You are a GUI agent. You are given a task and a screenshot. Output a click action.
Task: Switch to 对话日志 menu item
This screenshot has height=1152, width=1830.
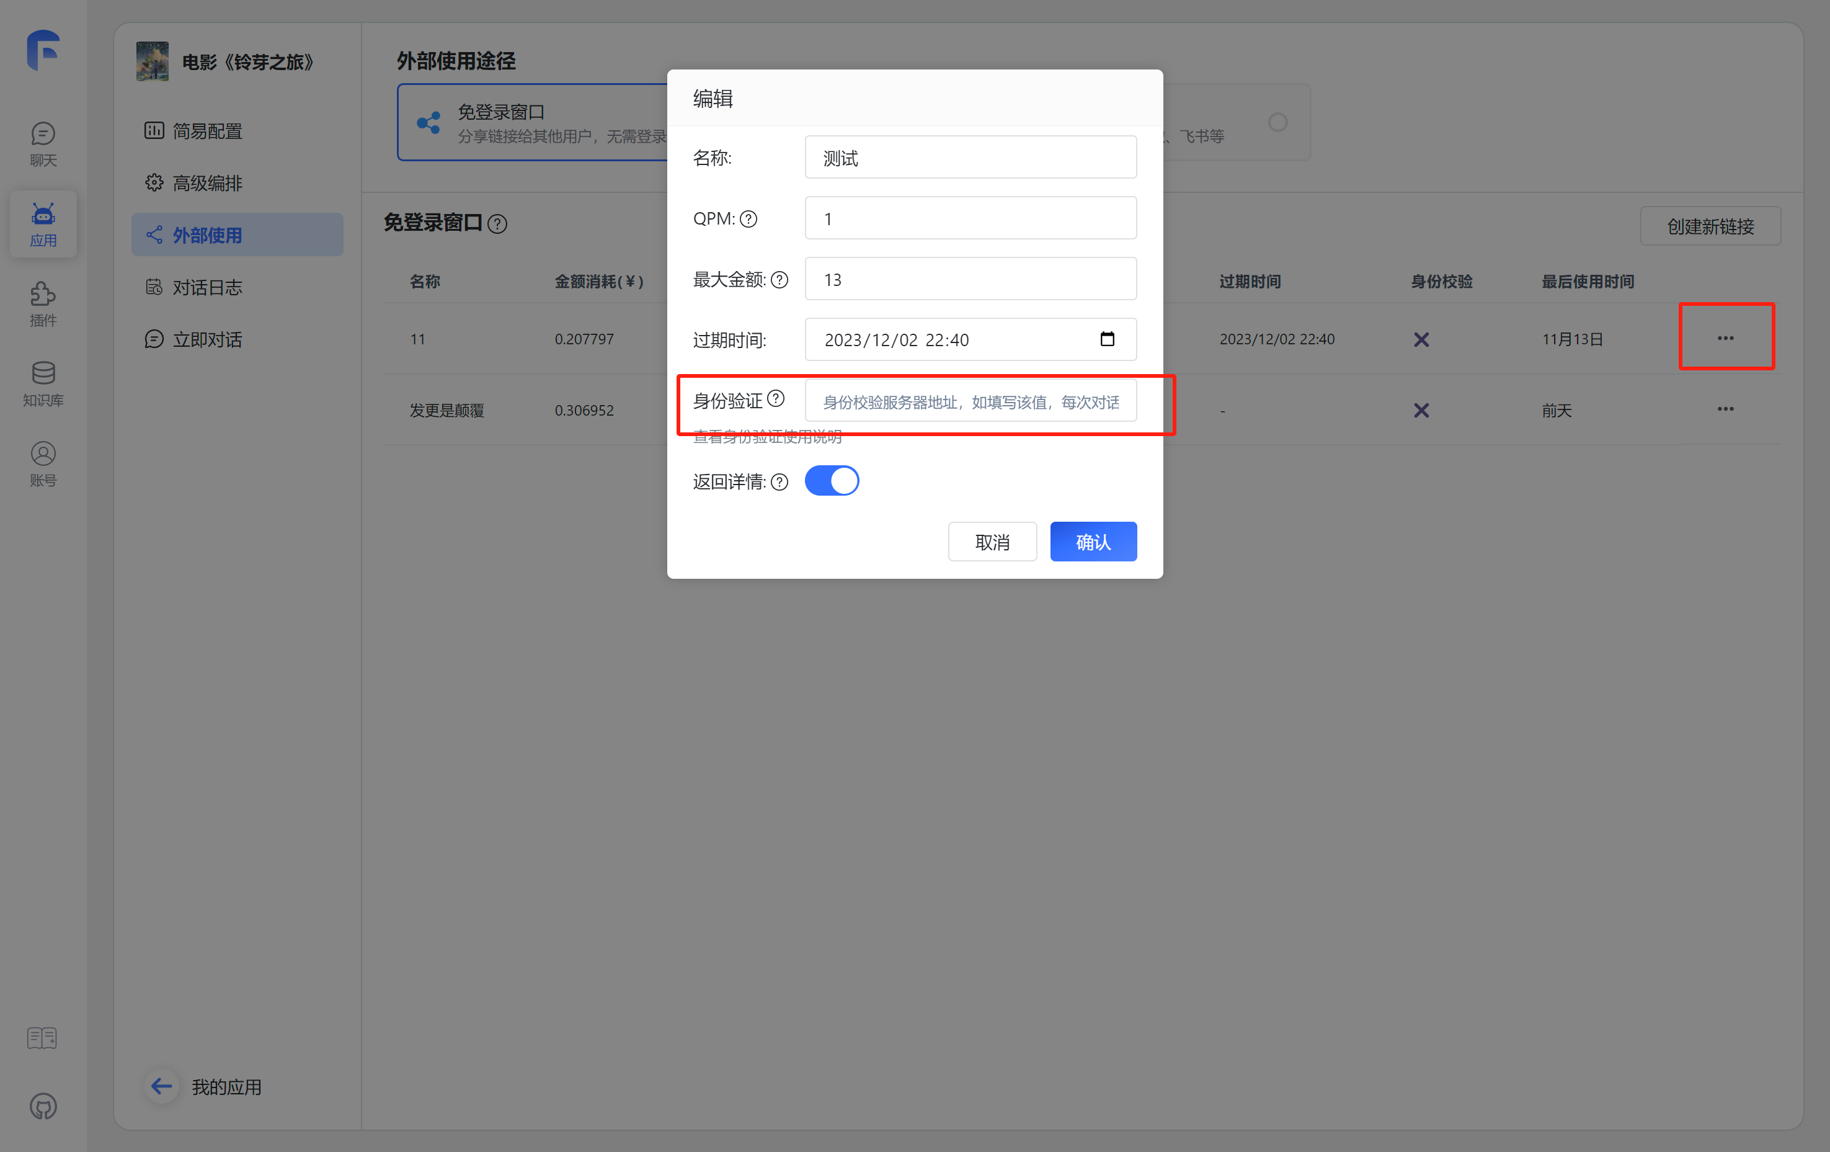[x=207, y=287]
